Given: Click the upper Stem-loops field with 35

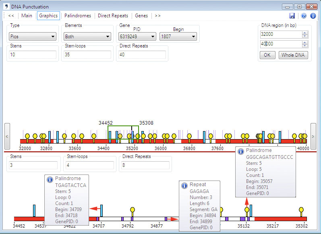Looking at the screenshot, I should click(x=87, y=55).
